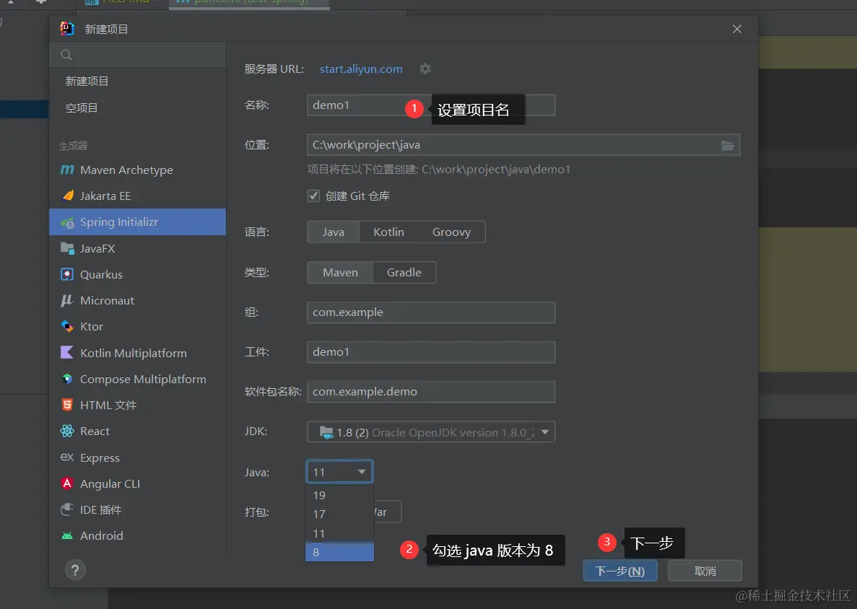857x609 pixels.
Task: Click the Android robot icon
Action: tap(67, 536)
